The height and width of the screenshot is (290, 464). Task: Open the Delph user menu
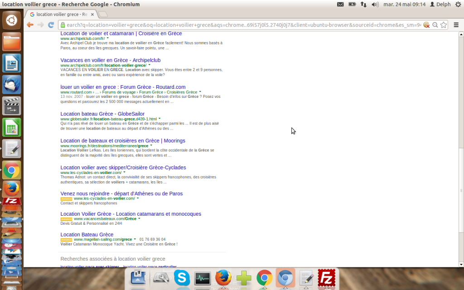coord(440,5)
